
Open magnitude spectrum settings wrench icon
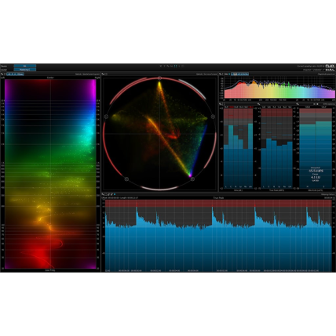coord(221,74)
